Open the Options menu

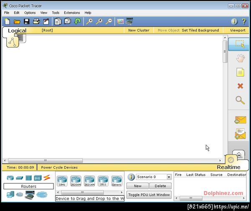pos(30,13)
